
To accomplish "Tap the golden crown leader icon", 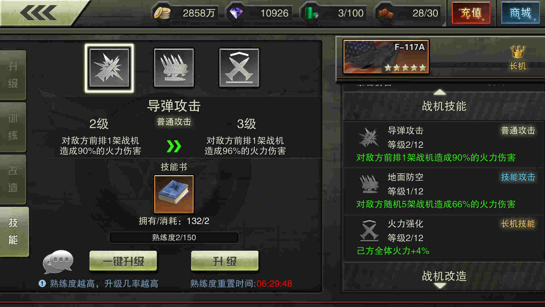I will click(x=518, y=52).
